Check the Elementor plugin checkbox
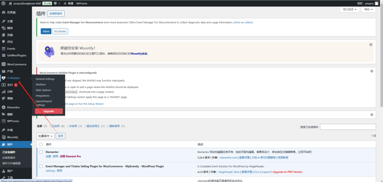This screenshot has height=182, width=383. [x=41, y=152]
